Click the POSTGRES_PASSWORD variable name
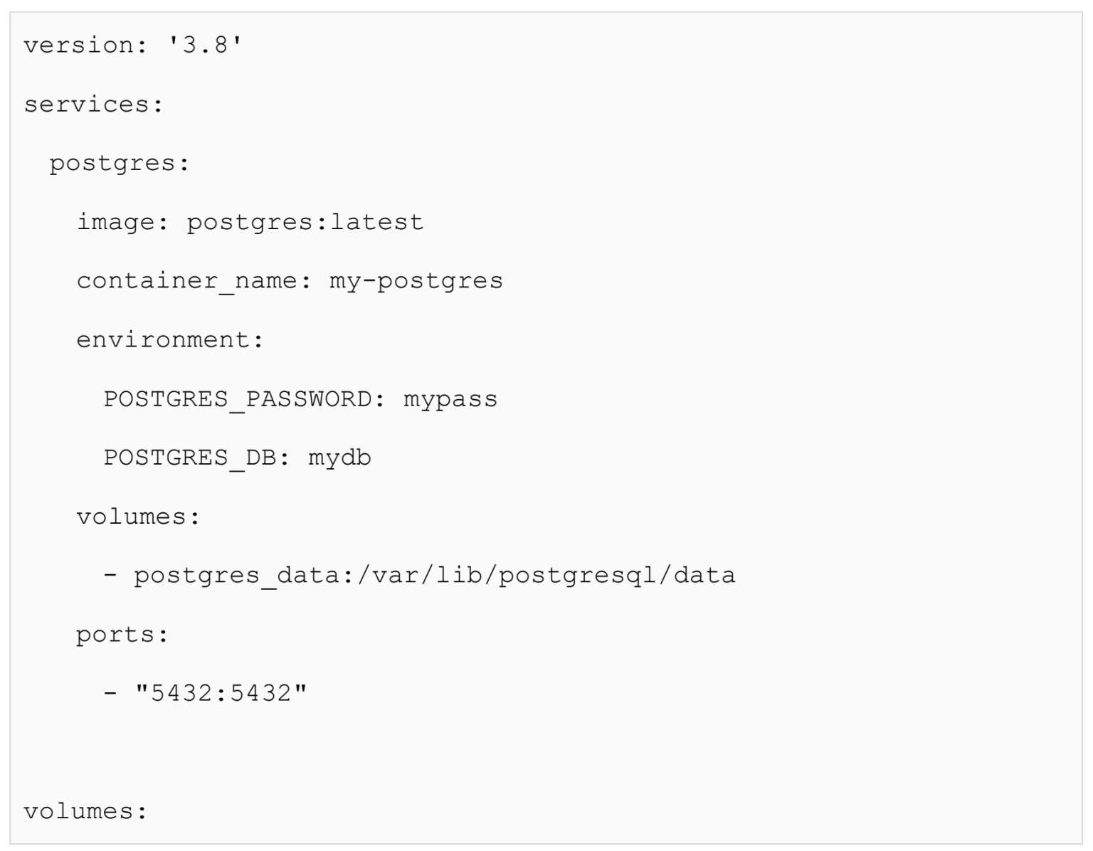The height and width of the screenshot is (851, 1093). point(238,399)
